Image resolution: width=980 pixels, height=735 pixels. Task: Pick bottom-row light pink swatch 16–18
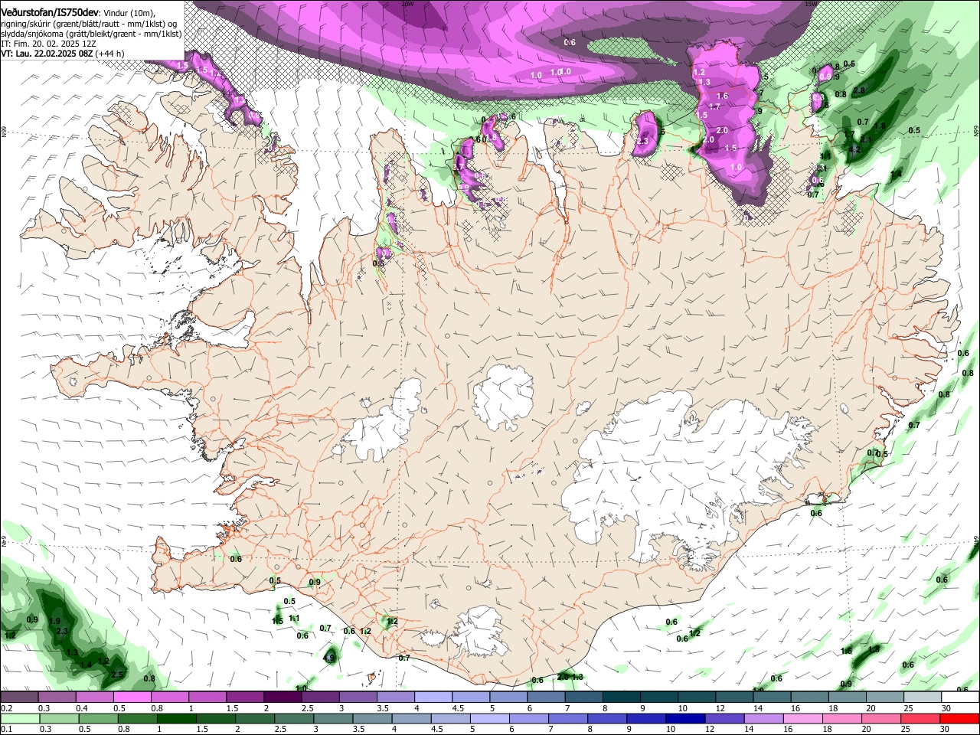(803, 719)
